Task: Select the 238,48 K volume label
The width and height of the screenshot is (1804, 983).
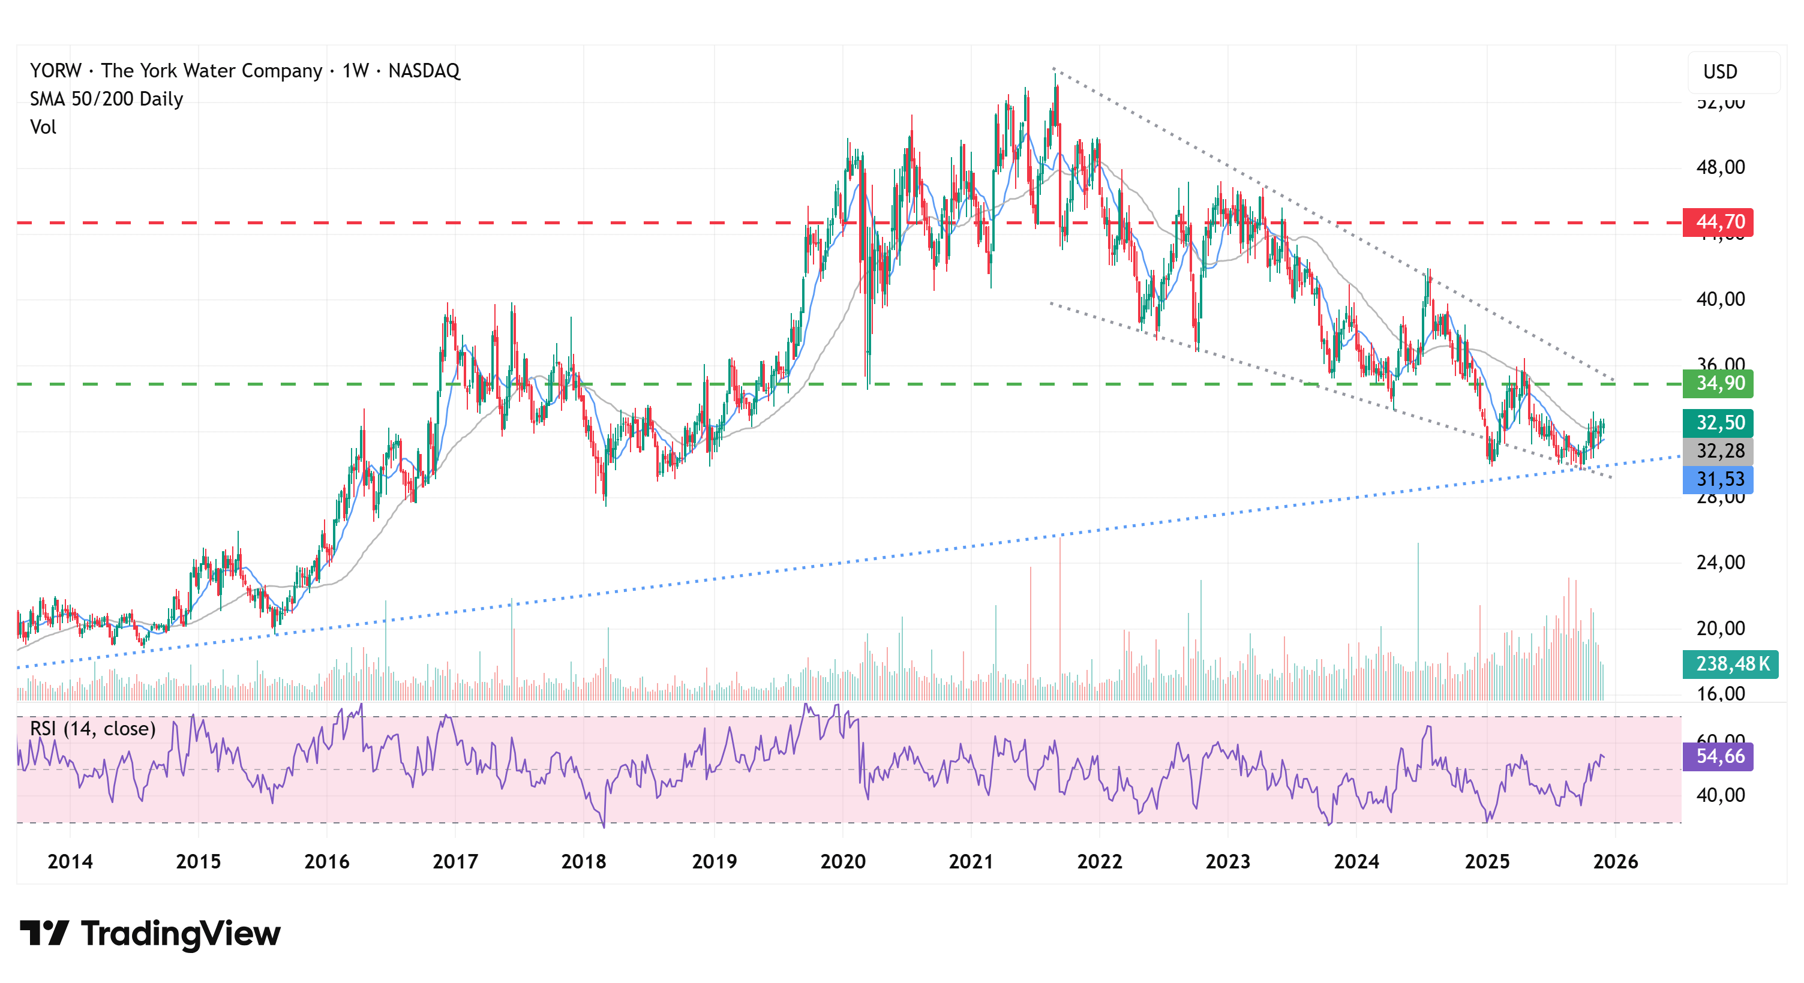Action: (1730, 664)
